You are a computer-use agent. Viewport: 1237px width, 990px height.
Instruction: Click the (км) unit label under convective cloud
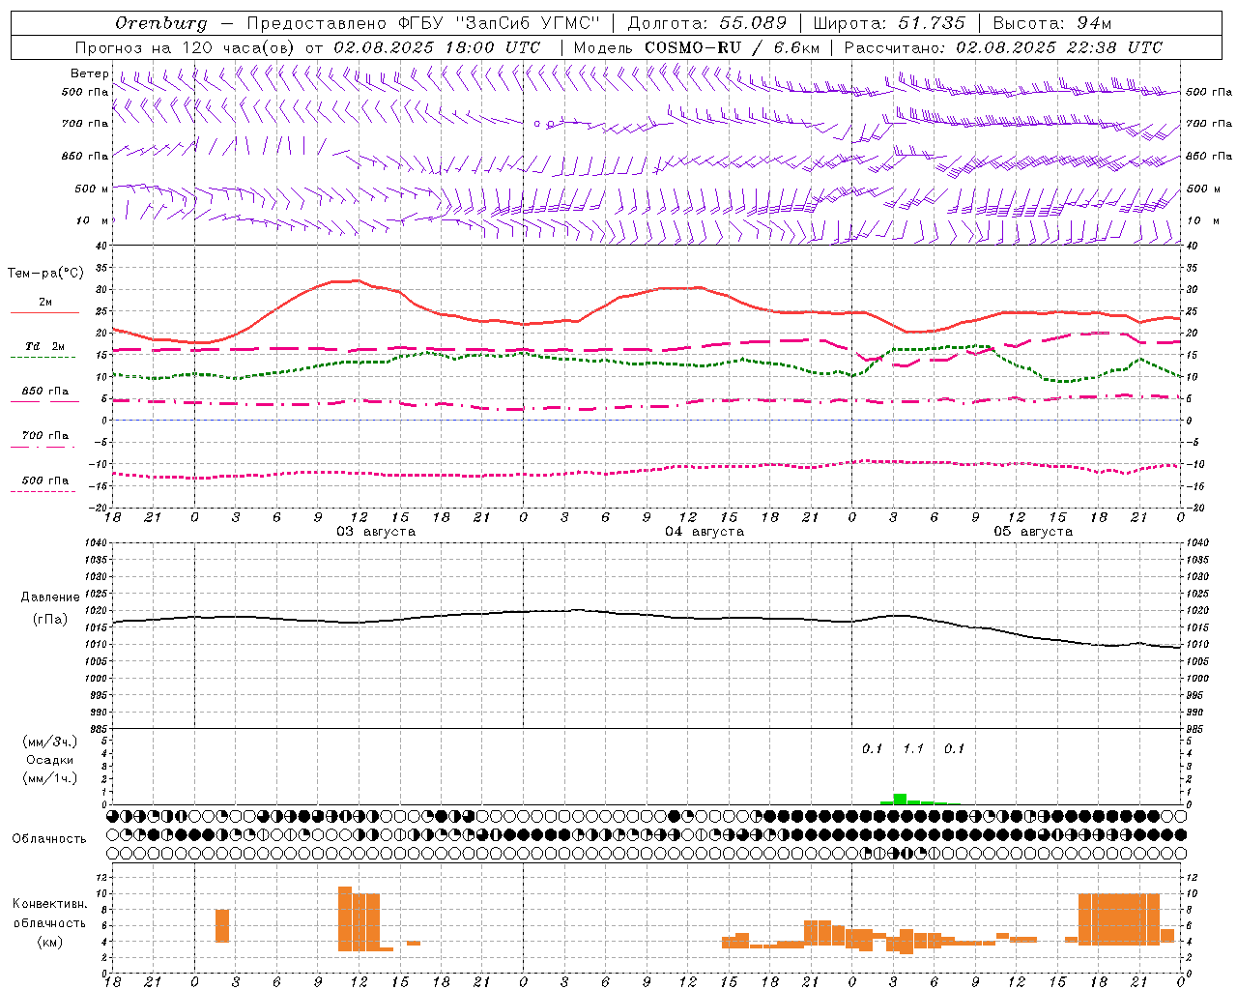[49, 942]
